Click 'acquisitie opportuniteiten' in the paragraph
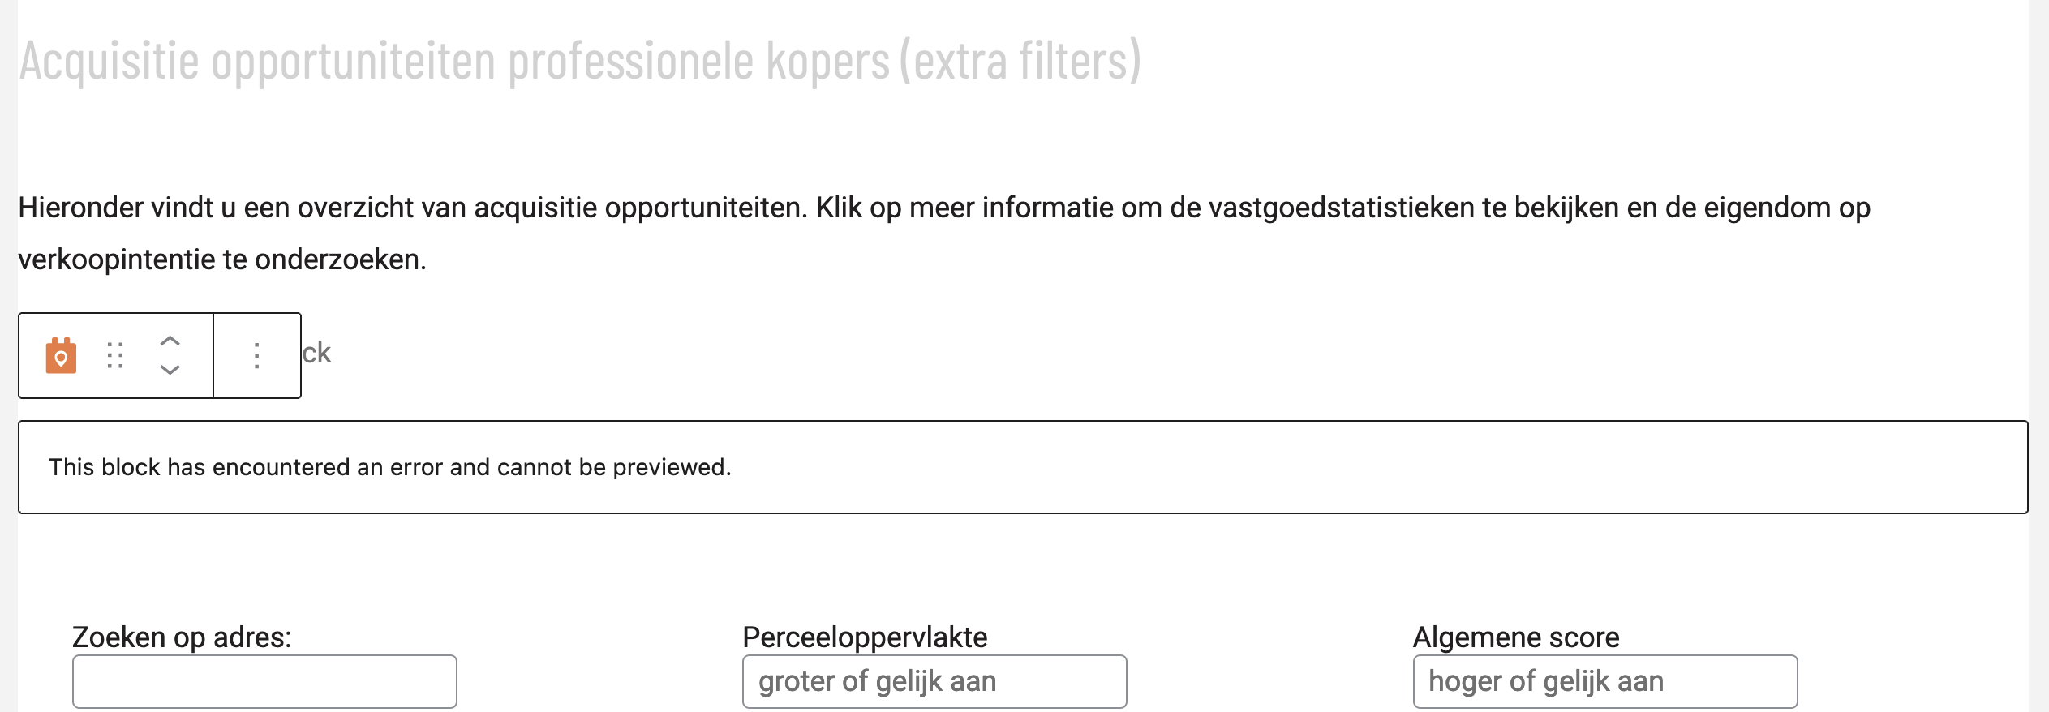 coord(640,208)
